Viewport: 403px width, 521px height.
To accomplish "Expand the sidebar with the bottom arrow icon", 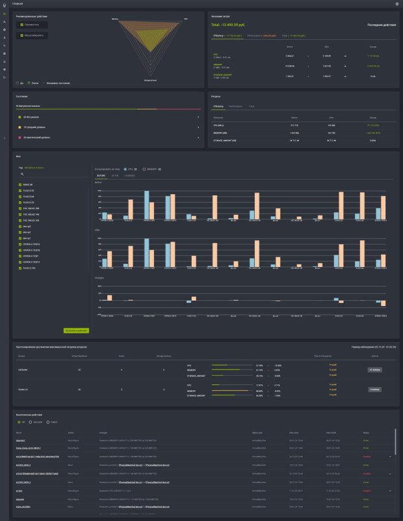I will pos(5,138).
